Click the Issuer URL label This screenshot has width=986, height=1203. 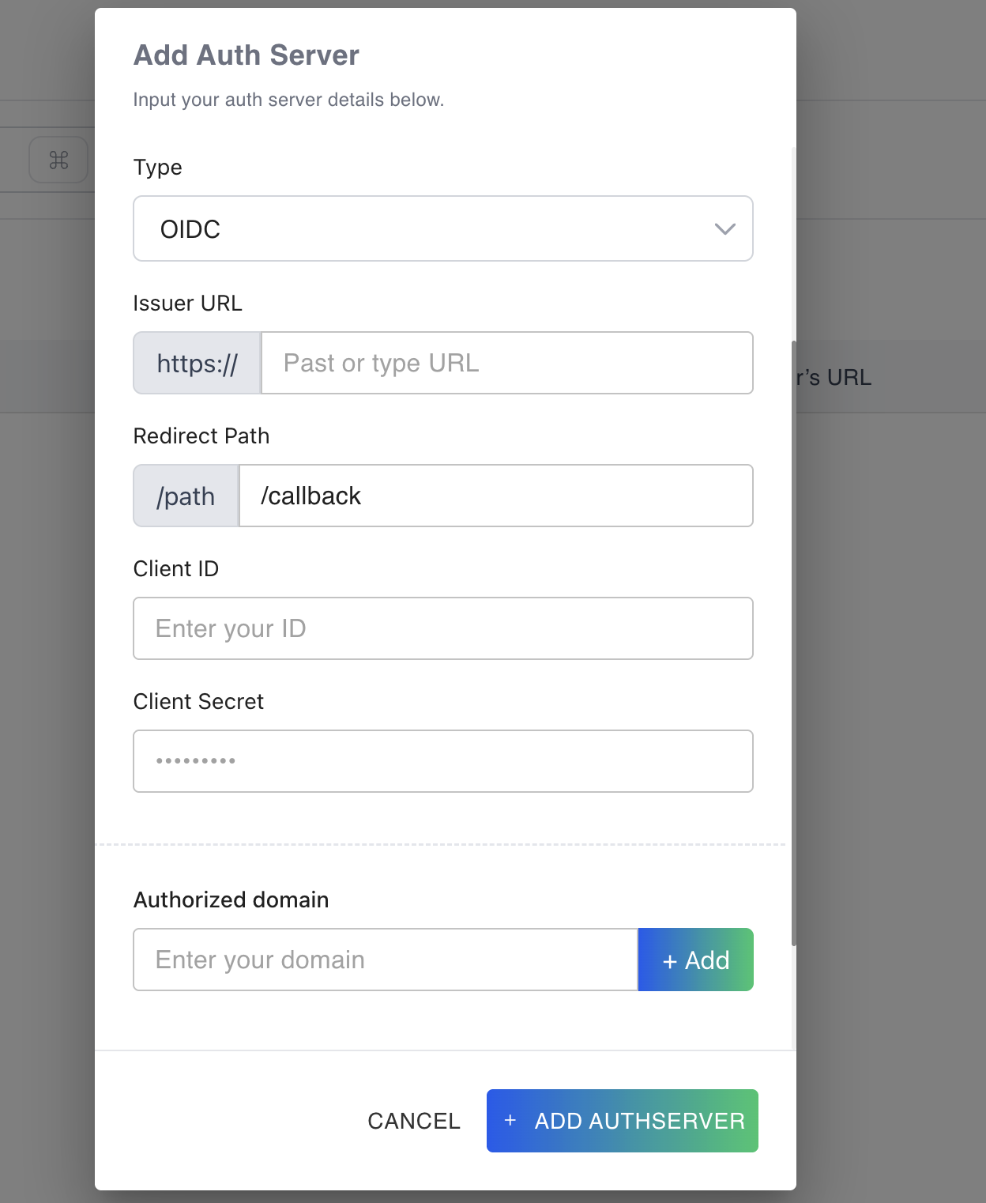[187, 304]
